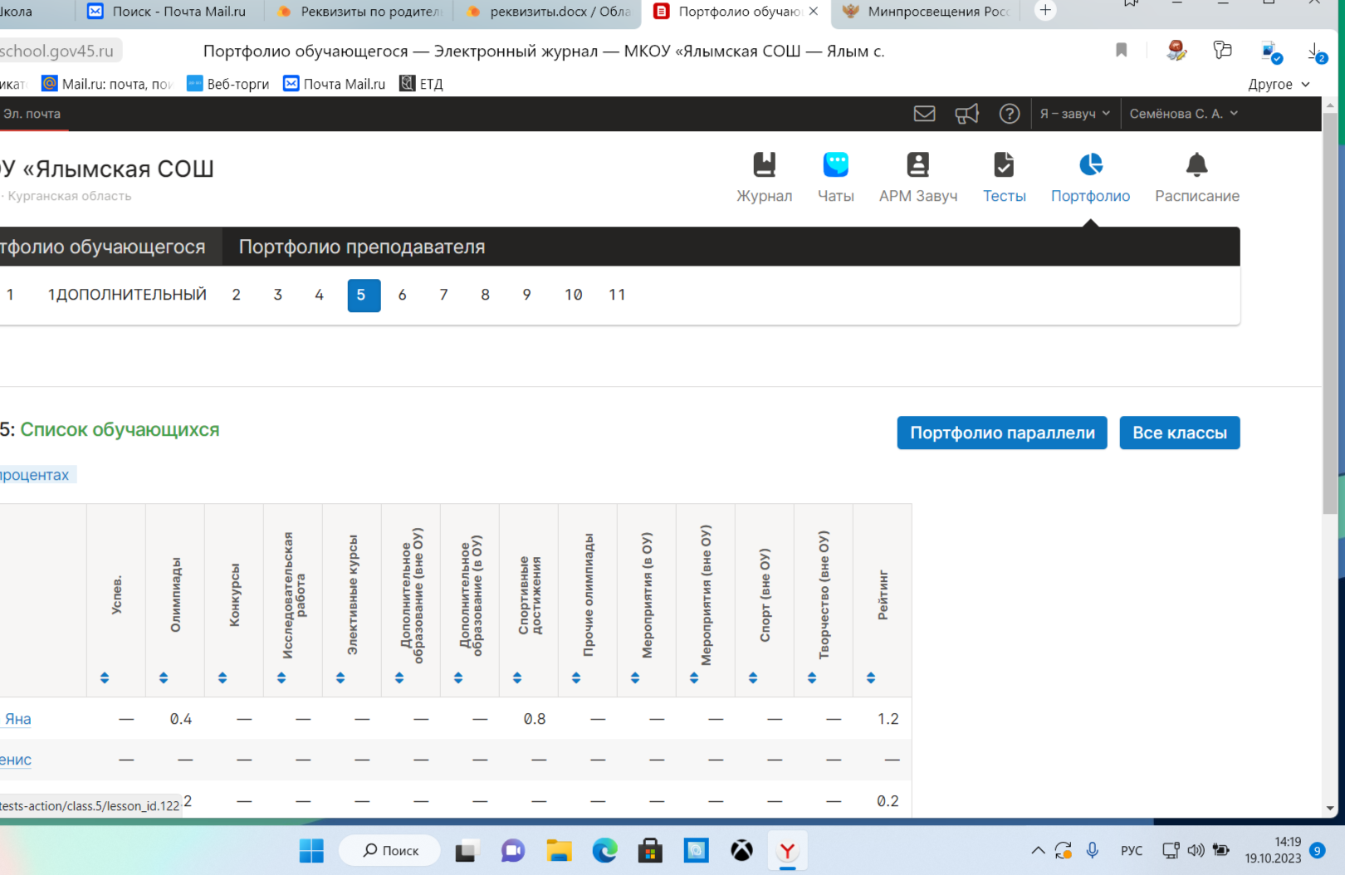This screenshot has height=875, width=1345.
Task: Open the browser collections icon
Action: (x=1221, y=51)
